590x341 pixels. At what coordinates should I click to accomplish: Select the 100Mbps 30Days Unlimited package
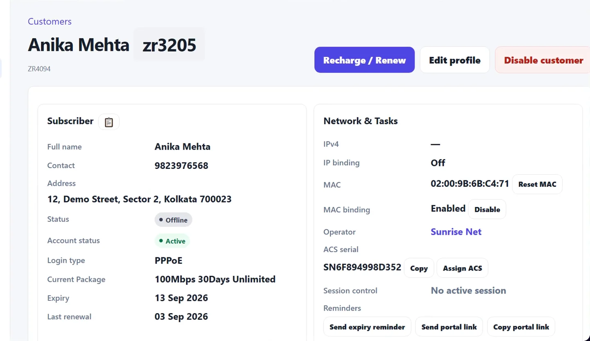point(215,280)
